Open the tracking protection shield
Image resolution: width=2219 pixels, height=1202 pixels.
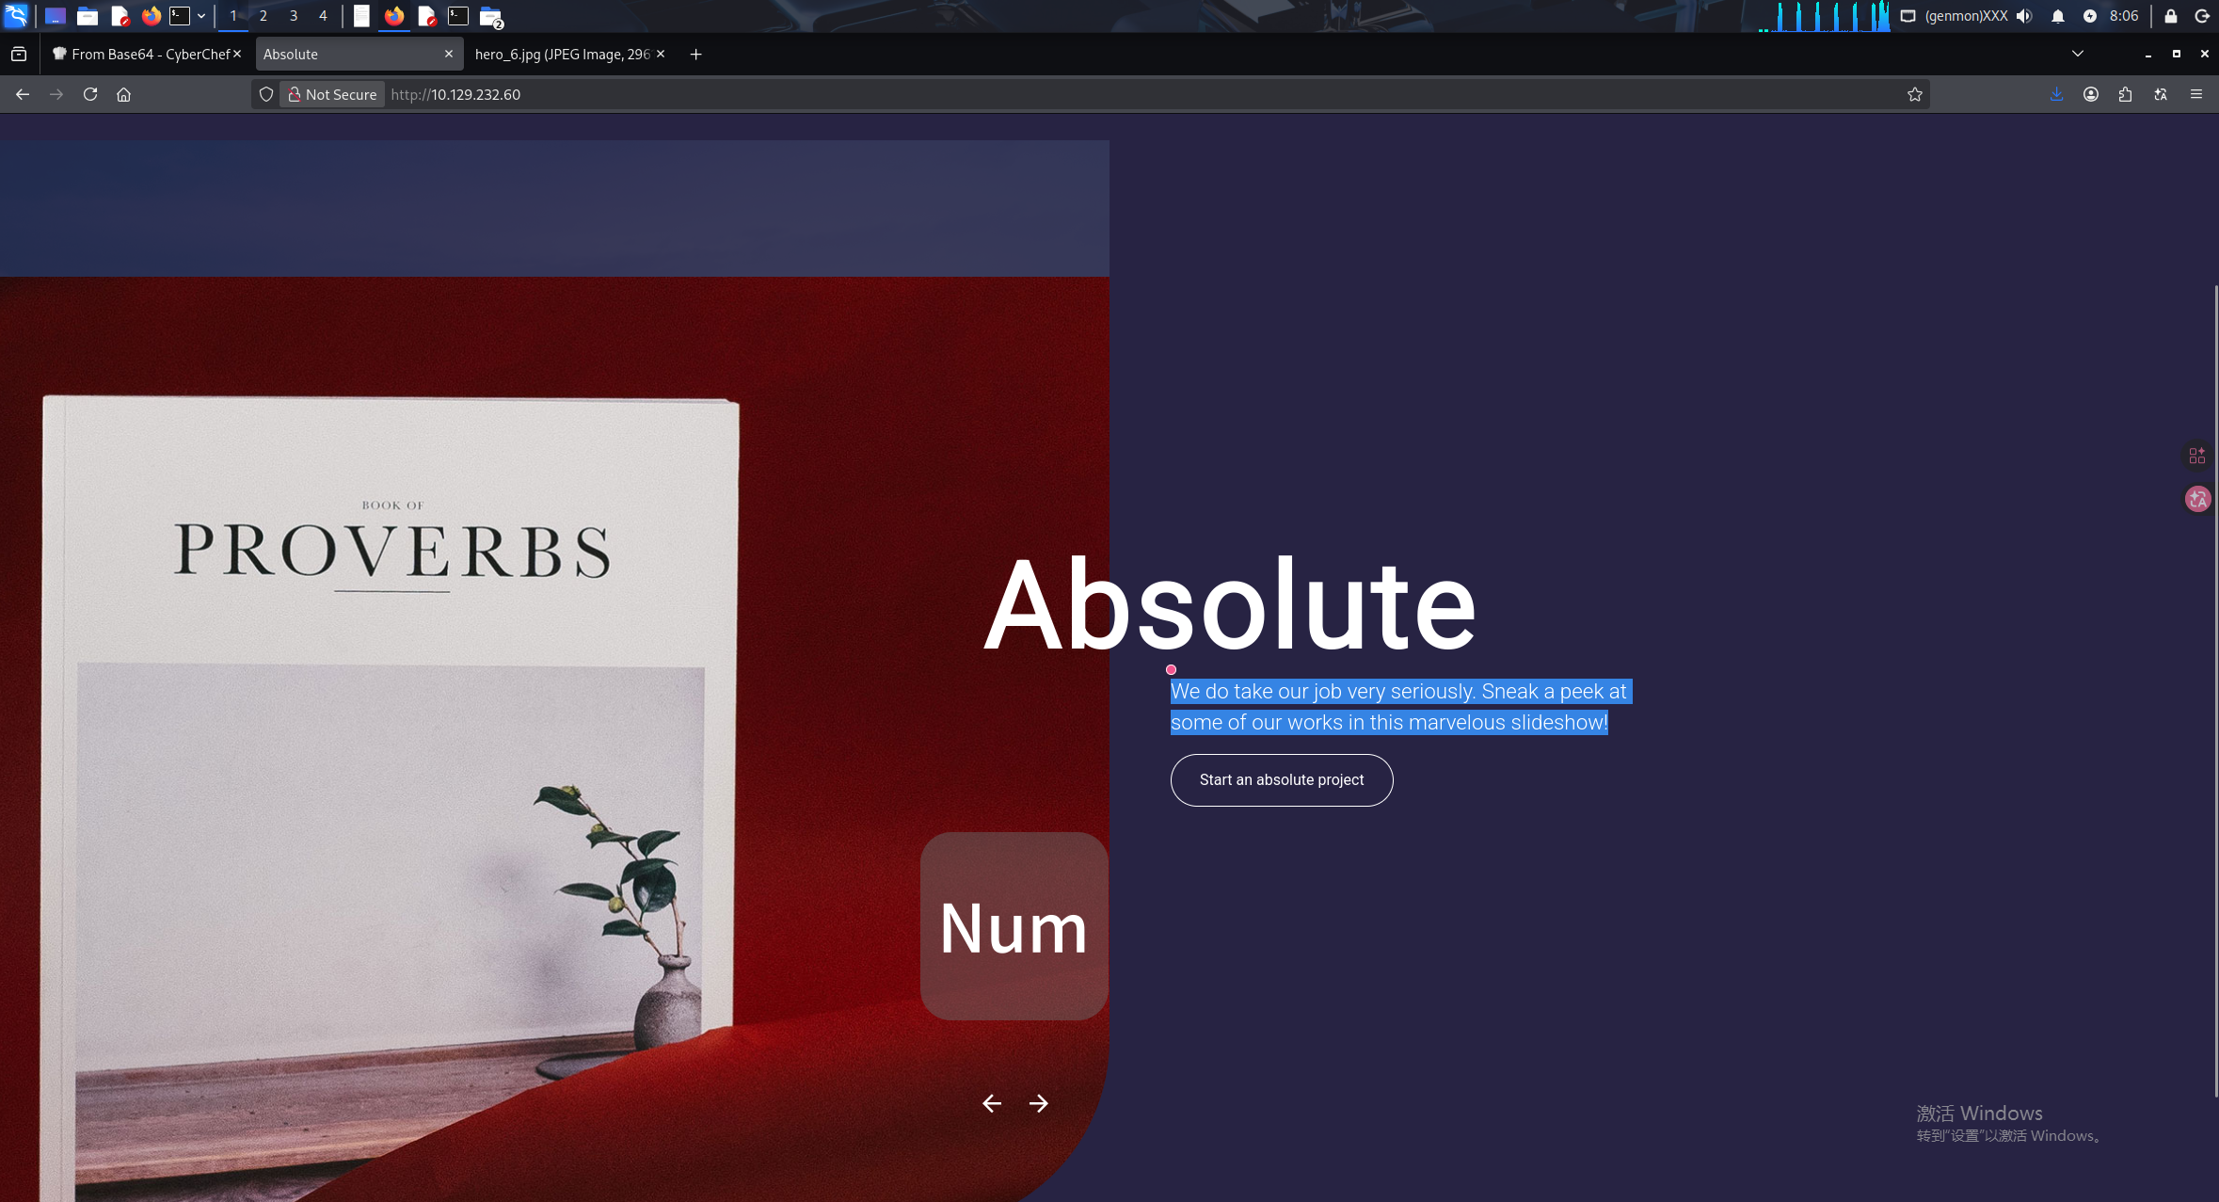click(x=266, y=94)
